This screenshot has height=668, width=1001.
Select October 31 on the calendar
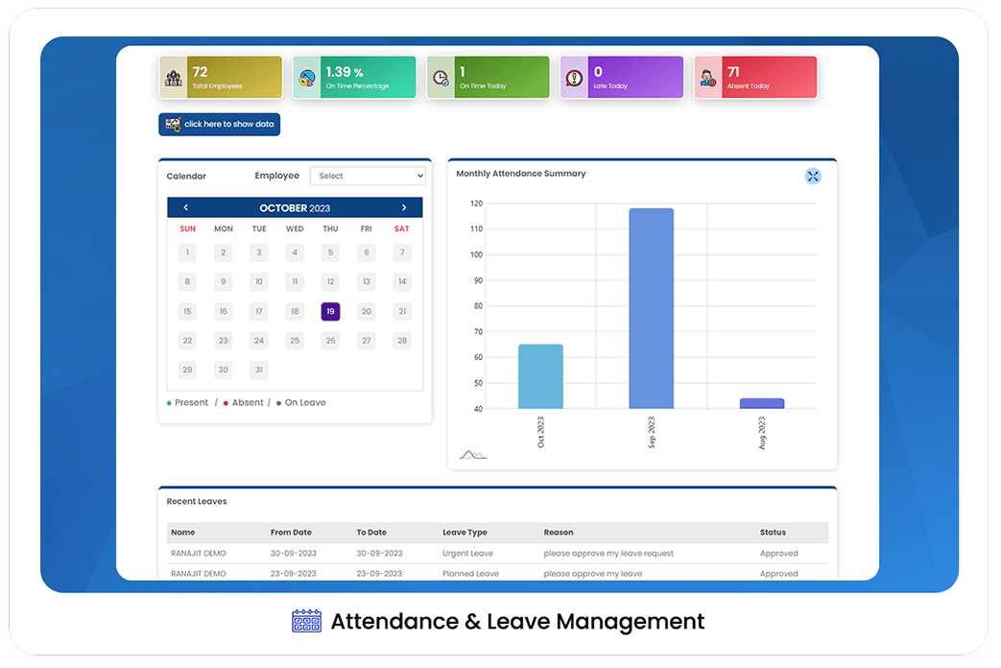tap(258, 370)
